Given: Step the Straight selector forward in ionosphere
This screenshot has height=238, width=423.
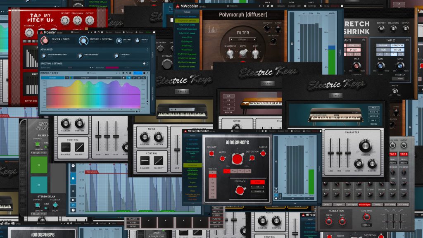Looking at the screenshot, I should click(x=264, y=191).
